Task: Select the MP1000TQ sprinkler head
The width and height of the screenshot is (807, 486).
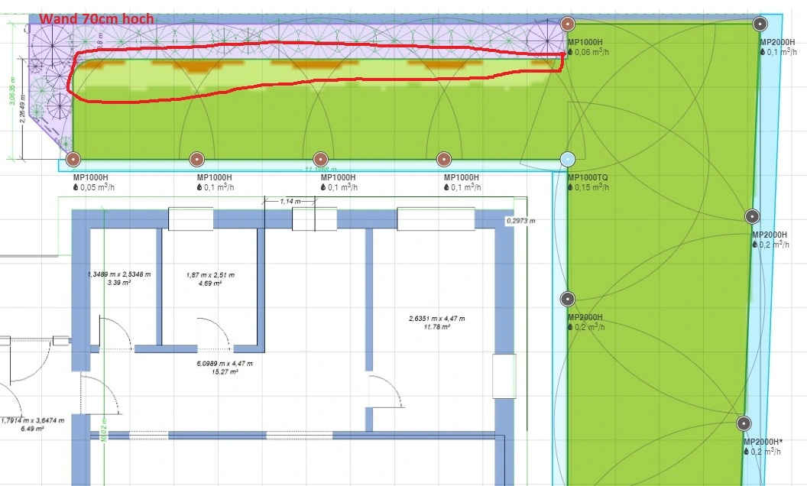Action: [x=567, y=159]
